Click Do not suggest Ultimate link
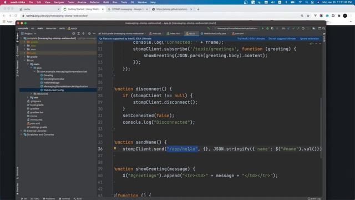355x200 pixels. coord(282,39)
